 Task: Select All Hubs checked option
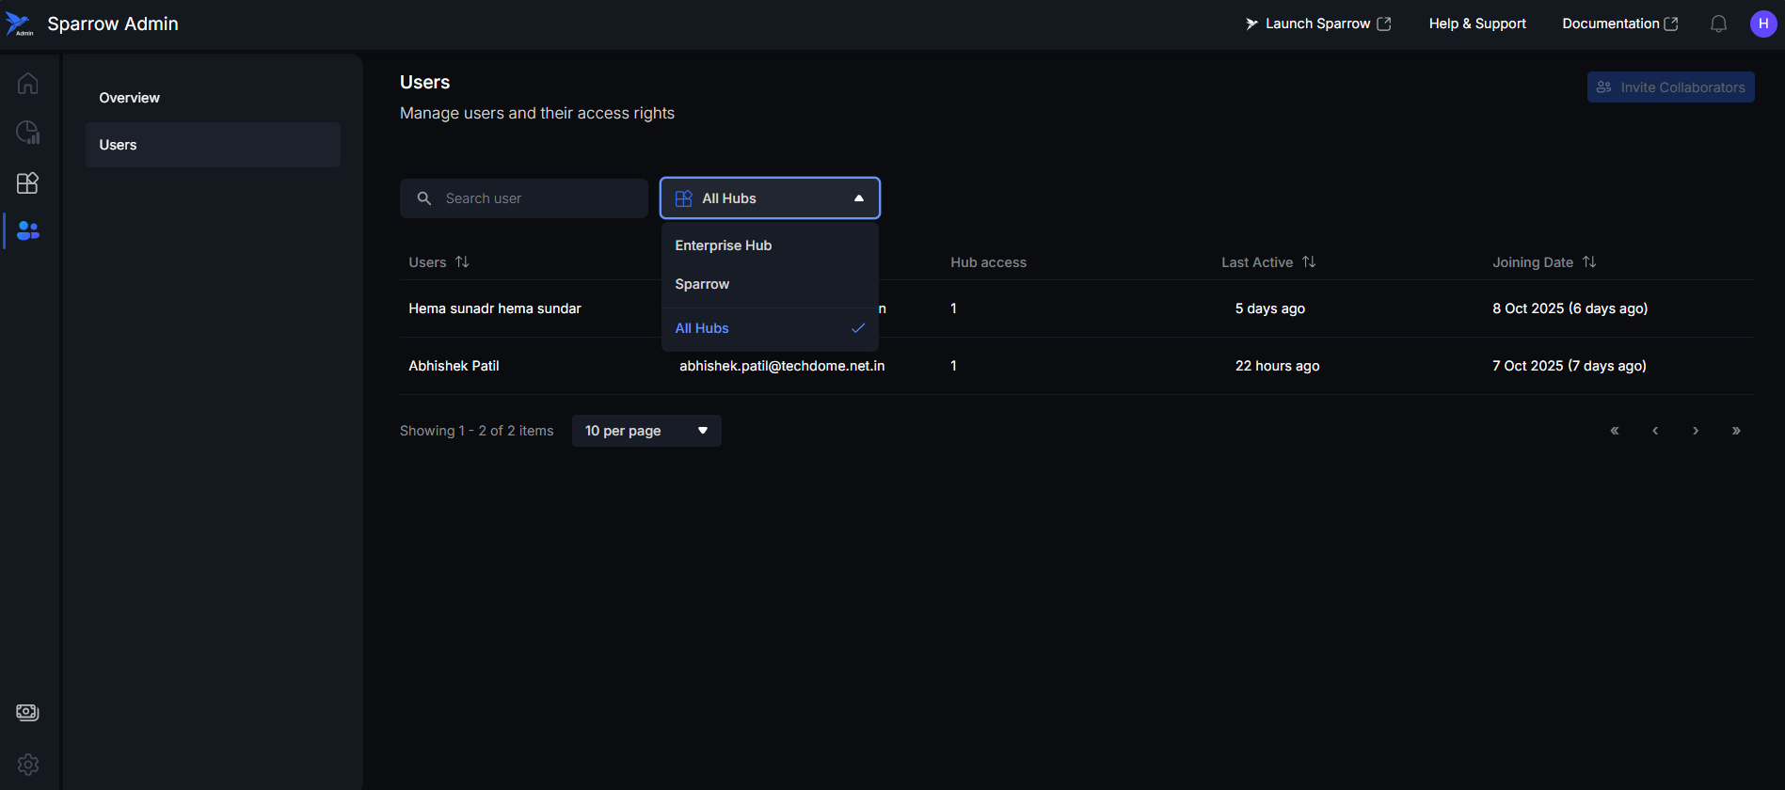[x=702, y=328]
